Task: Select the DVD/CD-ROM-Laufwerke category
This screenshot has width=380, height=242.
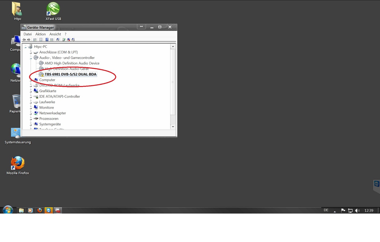Action: 59,85
